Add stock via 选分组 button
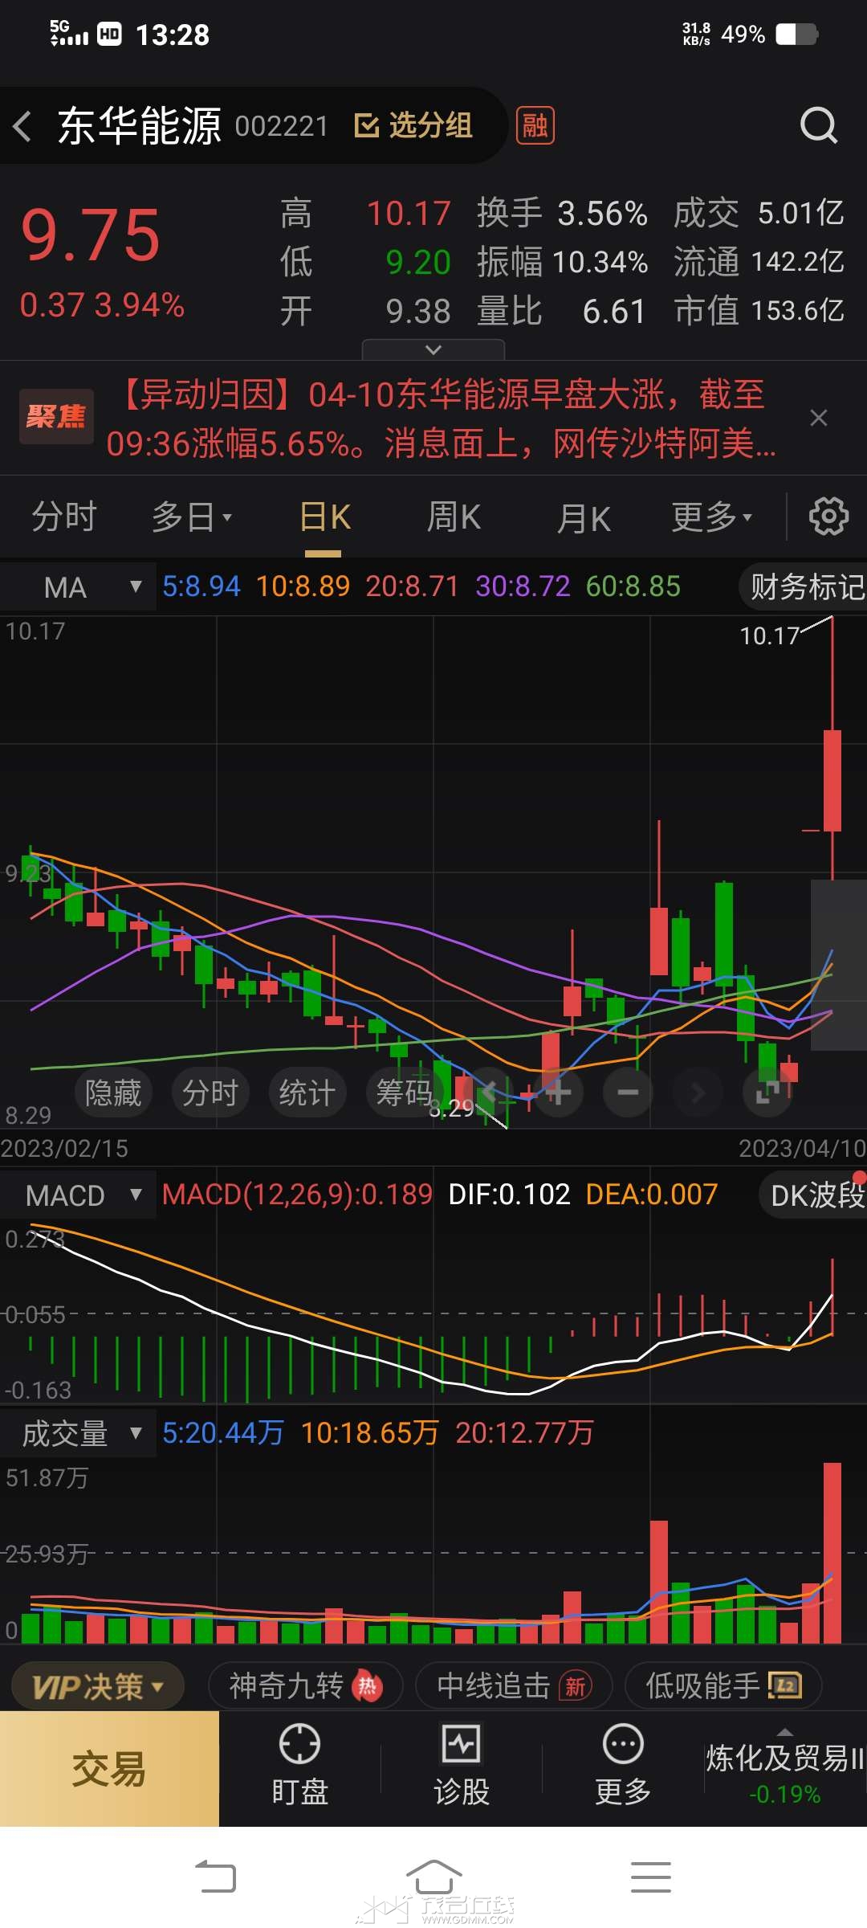The width and height of the screenshot is (867, 1928). click(413, 125)
